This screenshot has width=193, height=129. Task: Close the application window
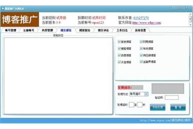click(187, 8)
